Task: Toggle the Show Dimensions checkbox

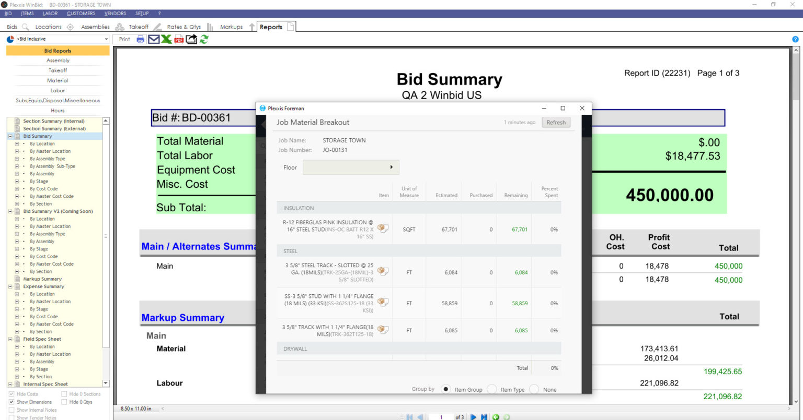Action: 12,402
